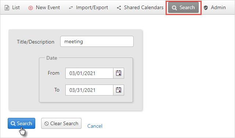The height and width of the screenshot is (138, 235).
Task: Click into the From date field
Action: (x=89, y=73)
